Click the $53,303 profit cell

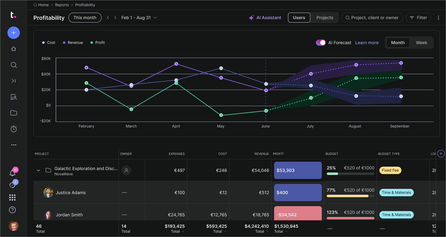tap(298, 170)
